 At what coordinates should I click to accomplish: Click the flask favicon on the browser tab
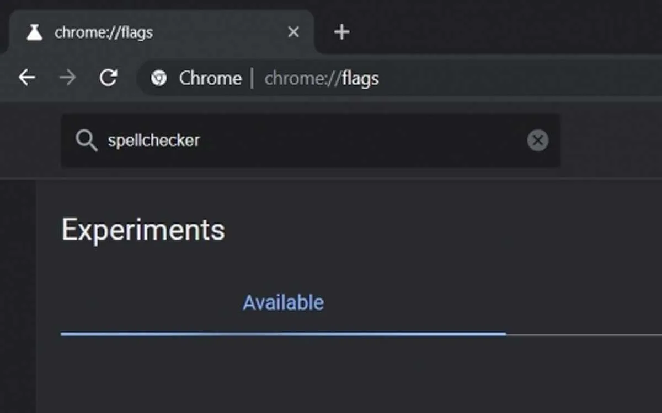pyautogui.click(x=34, y=32)
